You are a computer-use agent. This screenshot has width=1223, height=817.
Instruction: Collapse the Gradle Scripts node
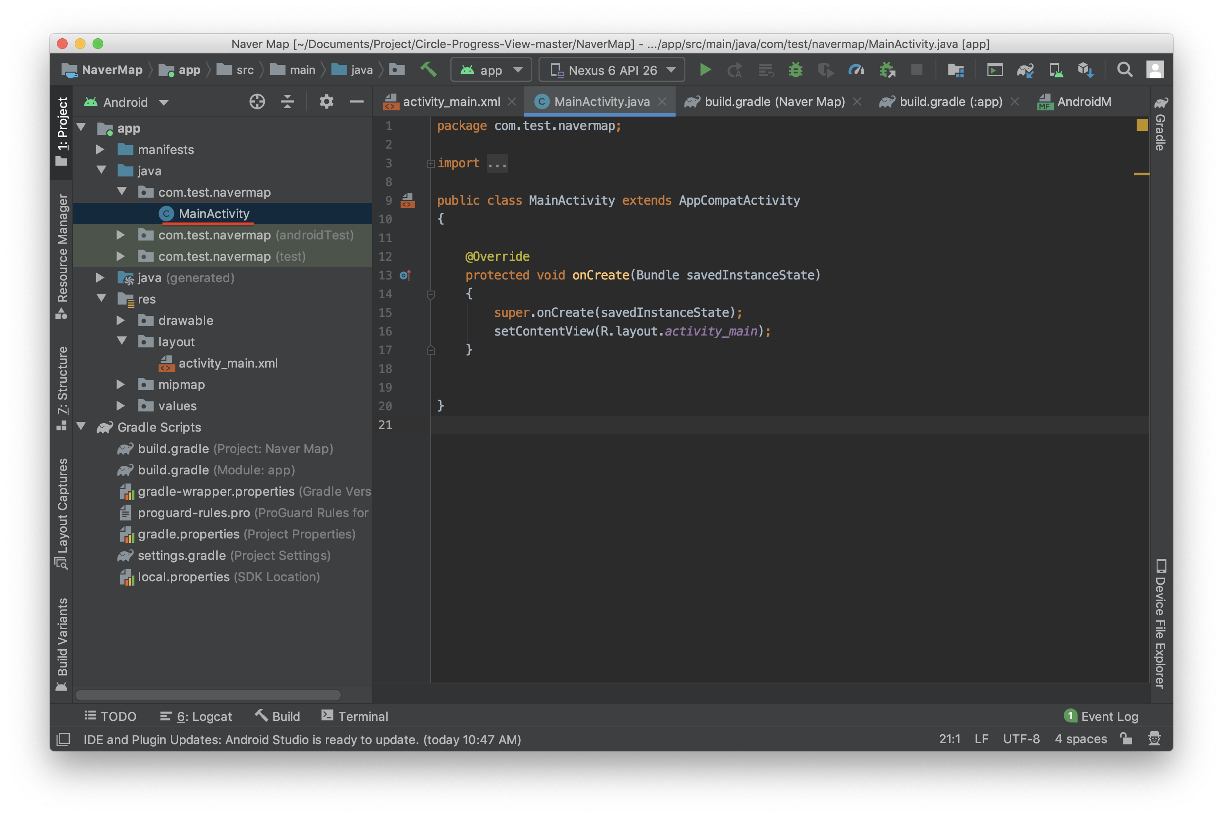coord(81,427)
